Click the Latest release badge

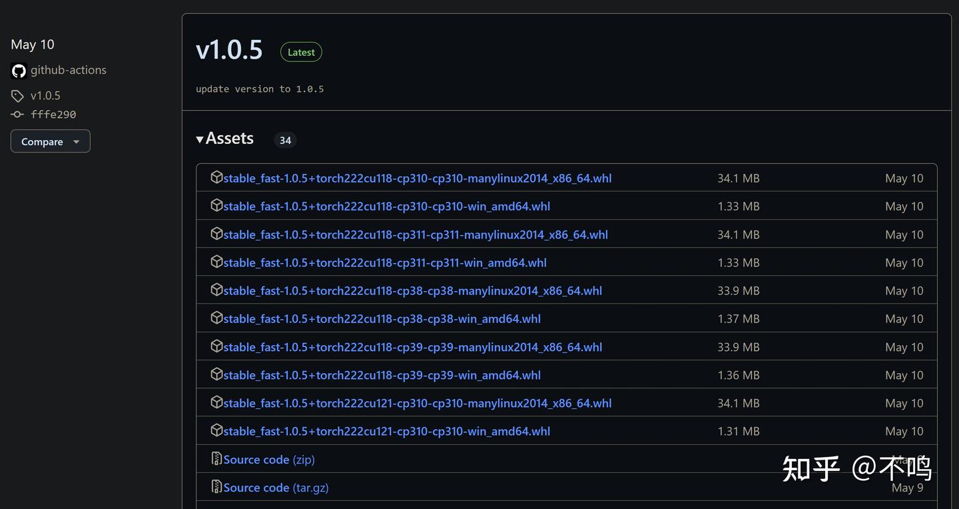301,52
